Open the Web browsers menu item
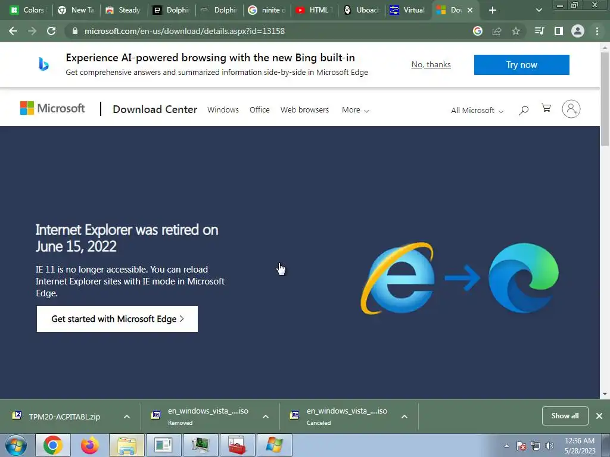Image resolution: width=610 pixels, height=457 pixels. pos(304,110)
